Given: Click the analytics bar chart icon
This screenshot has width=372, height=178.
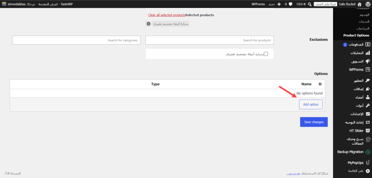Looking at the screenshot, I should 368,53.
